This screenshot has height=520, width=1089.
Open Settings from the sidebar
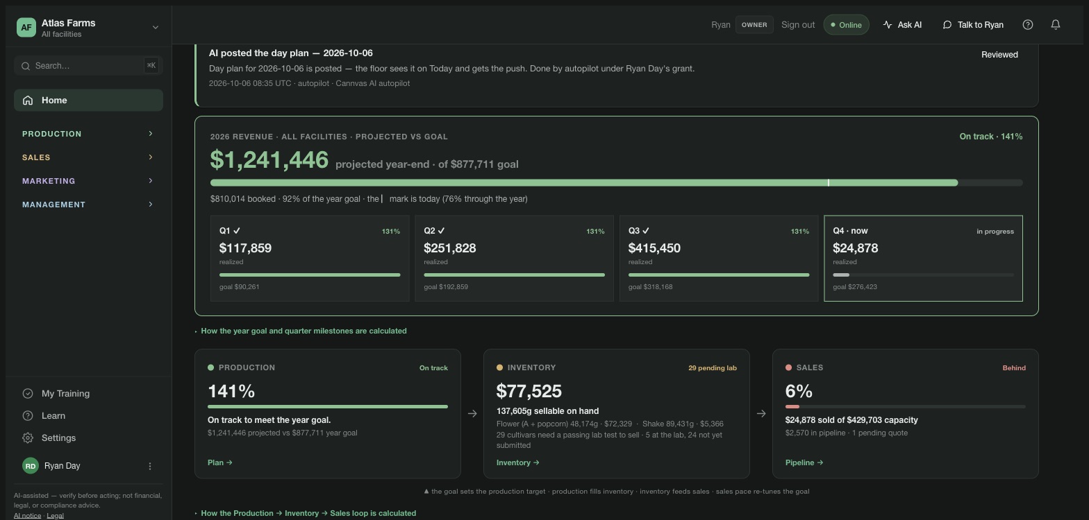88,438
